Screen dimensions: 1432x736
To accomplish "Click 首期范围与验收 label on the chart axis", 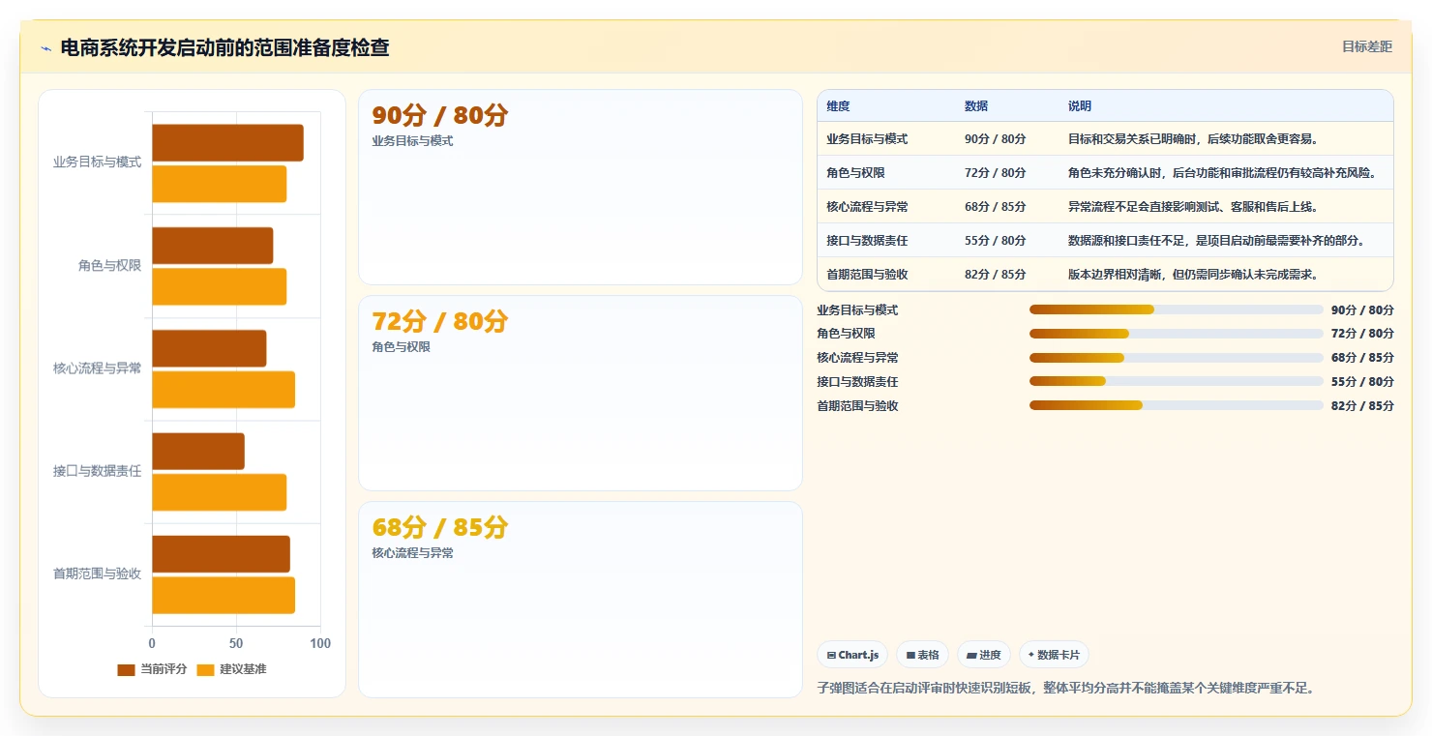I will (97, 574).
